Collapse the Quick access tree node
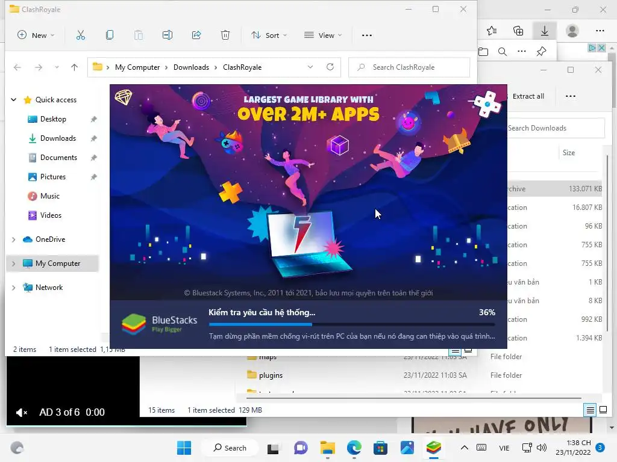This screenshot has width=617, height=462. click(x=13, y=100)
